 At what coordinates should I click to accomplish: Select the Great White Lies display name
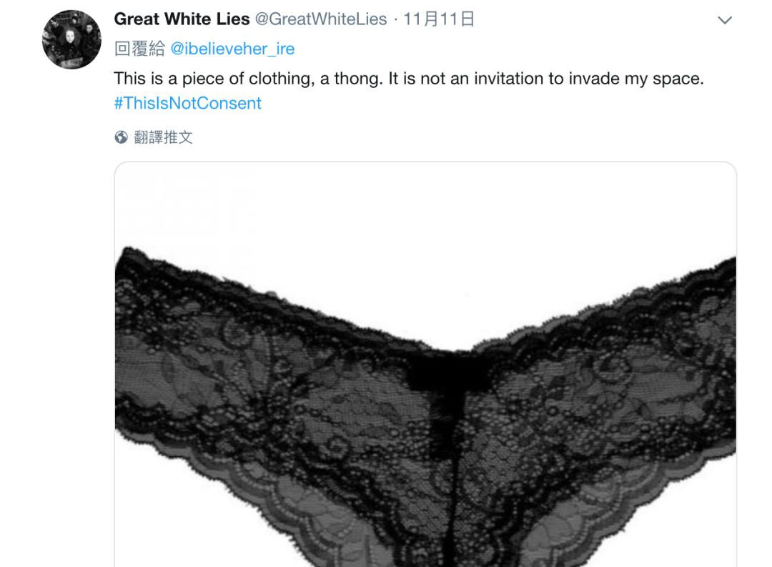182,19
